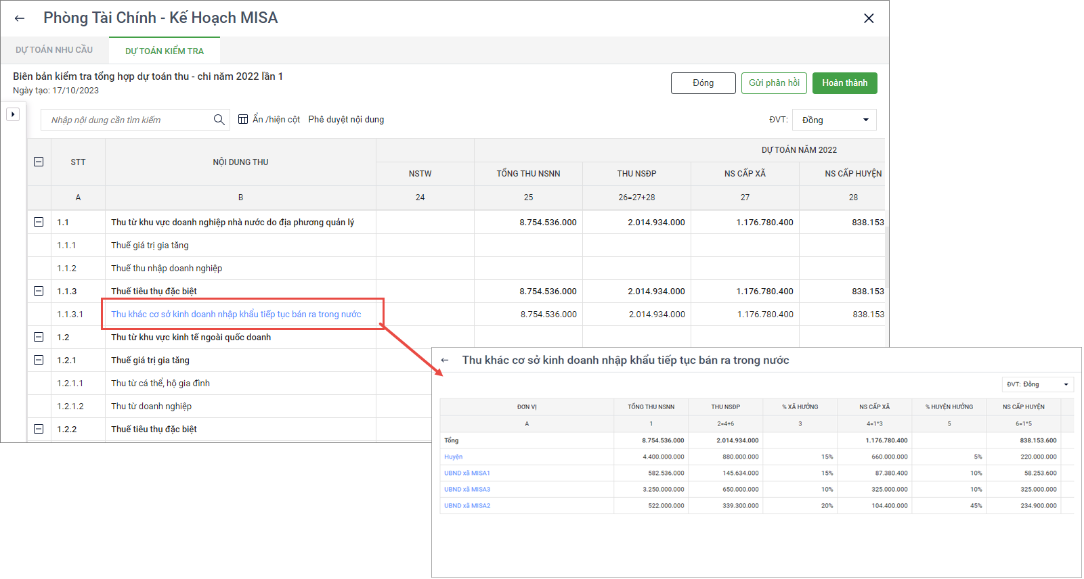
Task: Collapse row 1.2.1 Thuế giá trị gia tăng
Action: [39, 360]
